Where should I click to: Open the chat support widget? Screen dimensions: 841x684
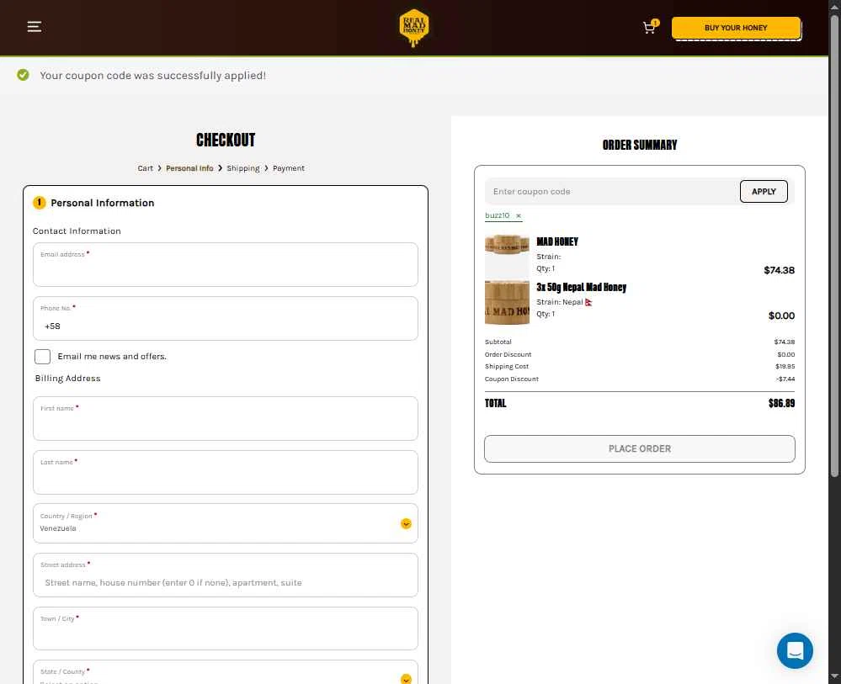(795, 650)
